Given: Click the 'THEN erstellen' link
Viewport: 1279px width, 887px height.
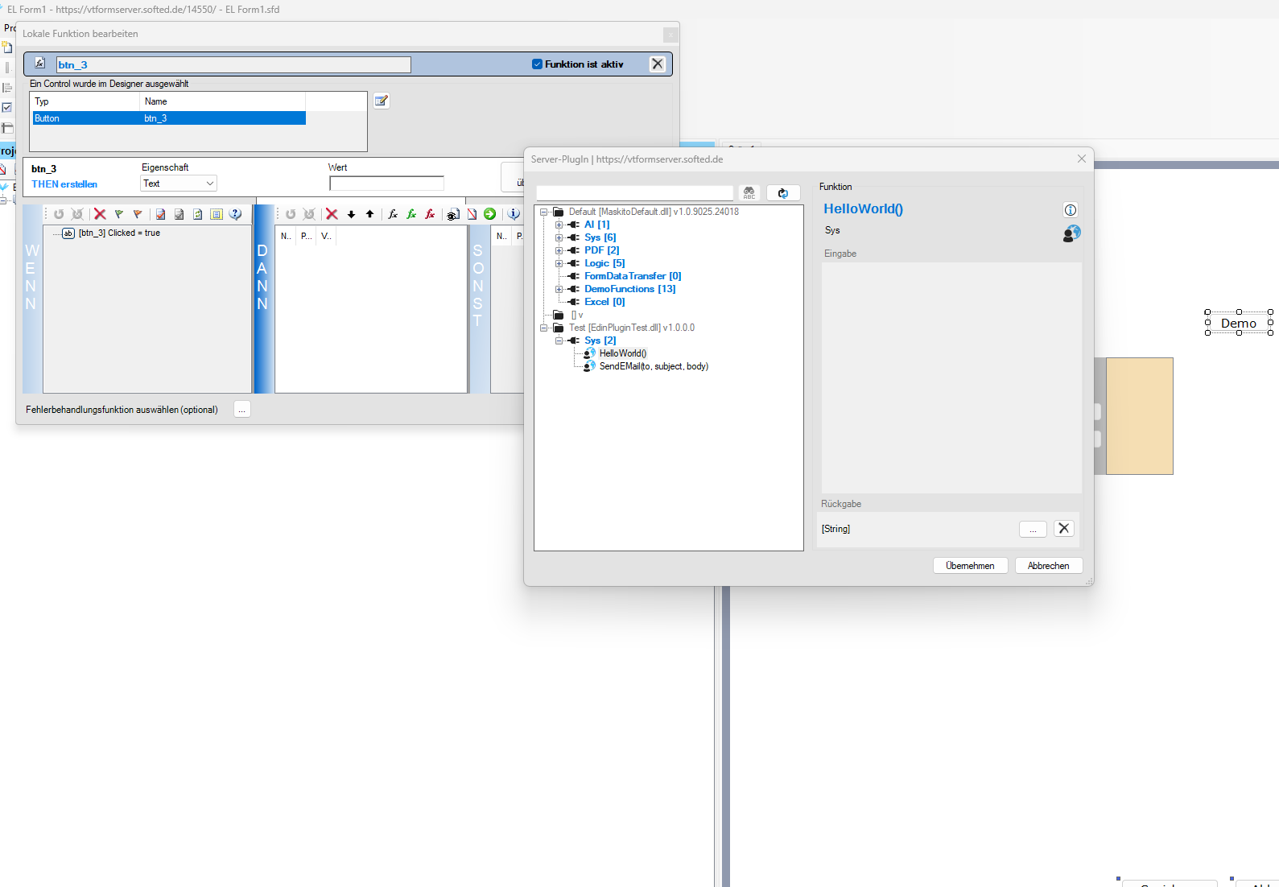Looking at the screenshot, I should 64,184.
